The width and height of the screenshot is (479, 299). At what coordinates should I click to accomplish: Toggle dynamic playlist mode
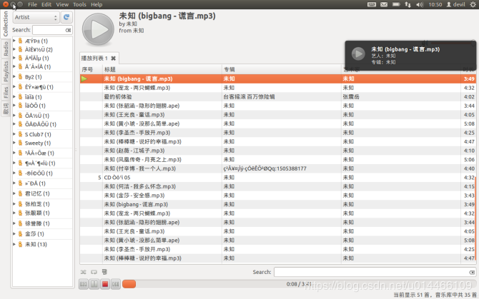[x=104, y=272]
